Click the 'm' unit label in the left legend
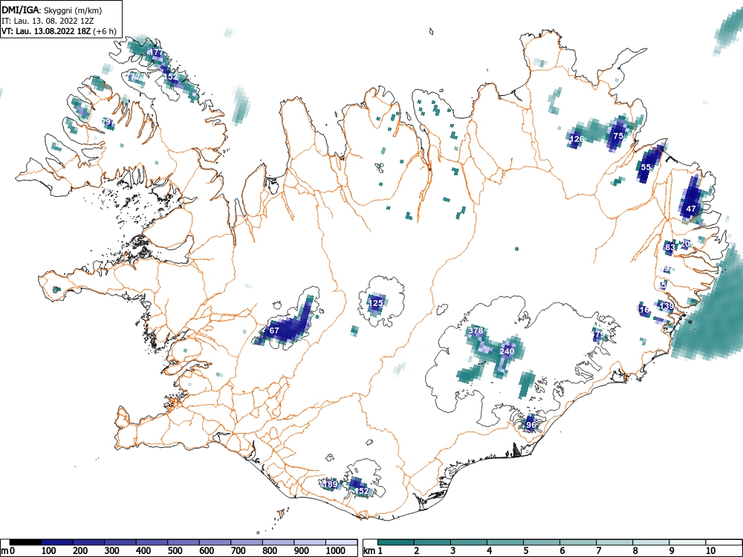 (4, 551)
